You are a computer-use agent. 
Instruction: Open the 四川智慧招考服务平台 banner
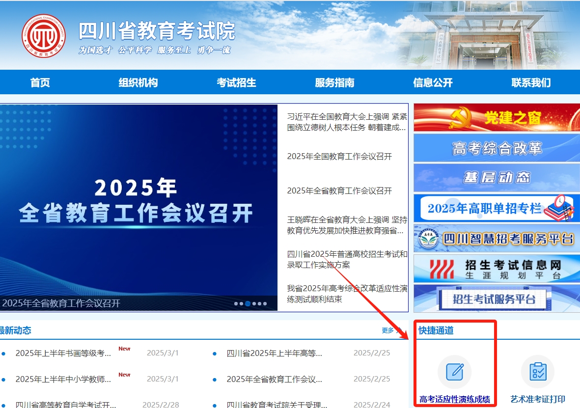coord(496,239)
